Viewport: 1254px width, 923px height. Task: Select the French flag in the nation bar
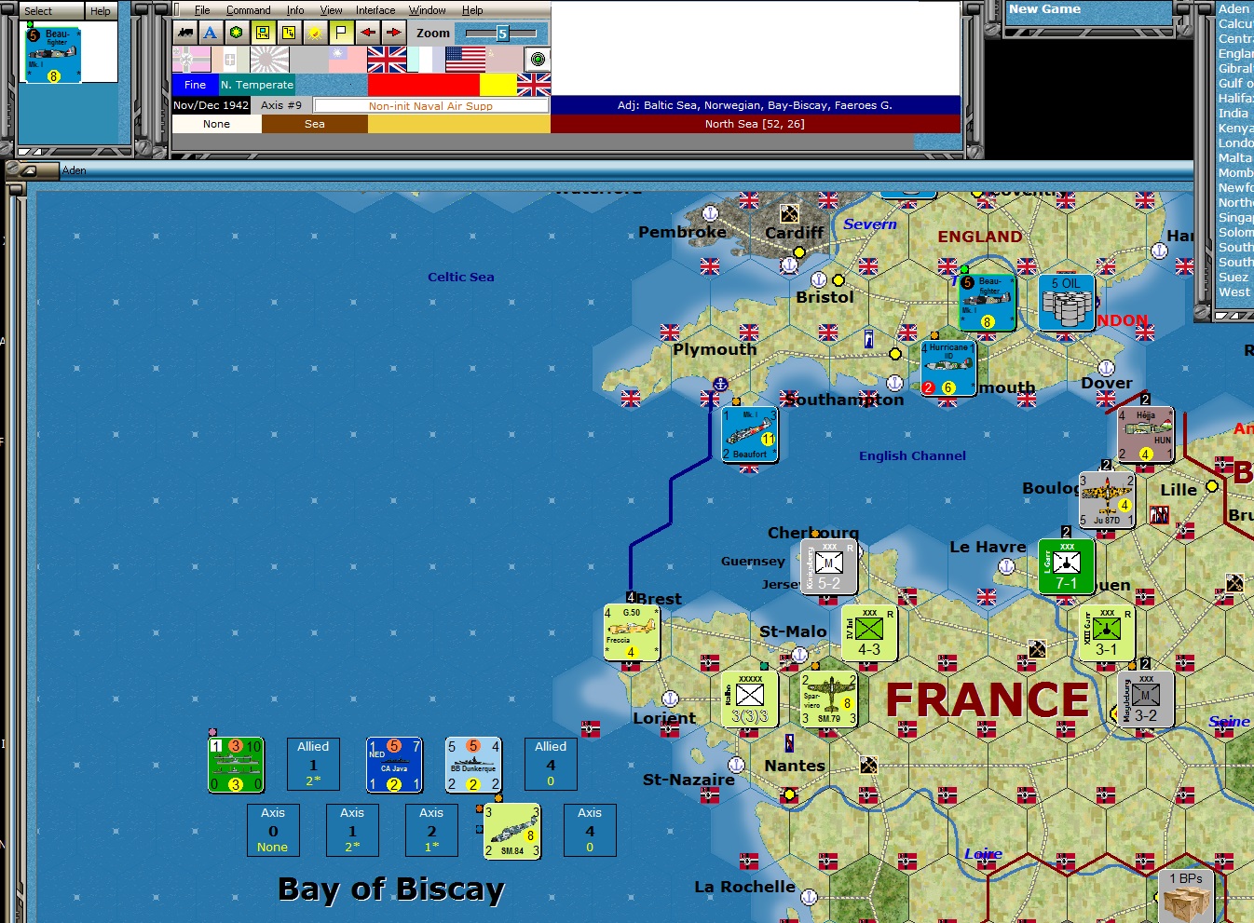[426, 60]
